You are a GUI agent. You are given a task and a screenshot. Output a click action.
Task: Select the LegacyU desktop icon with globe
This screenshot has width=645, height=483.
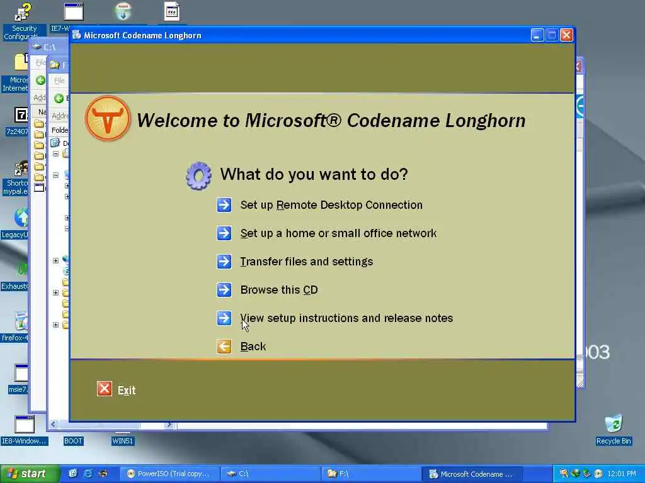[16, 224]
